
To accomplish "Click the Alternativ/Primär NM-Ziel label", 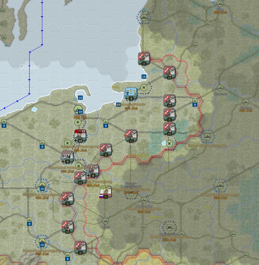I will [131, 106].
